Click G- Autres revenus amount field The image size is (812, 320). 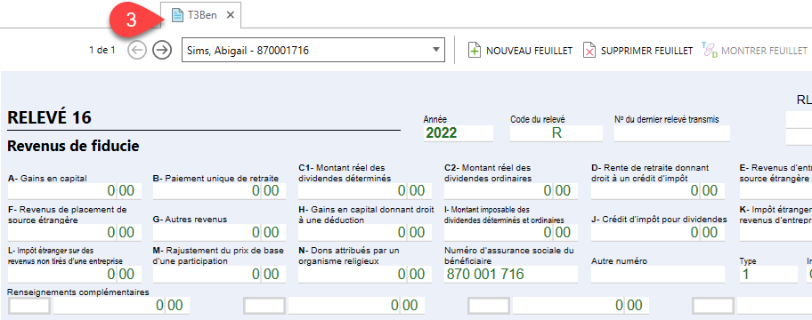point(219,233)
